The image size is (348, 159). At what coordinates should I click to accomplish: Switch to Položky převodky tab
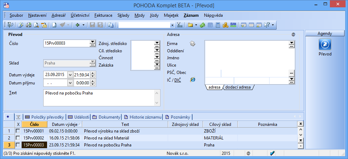(45, 117)
